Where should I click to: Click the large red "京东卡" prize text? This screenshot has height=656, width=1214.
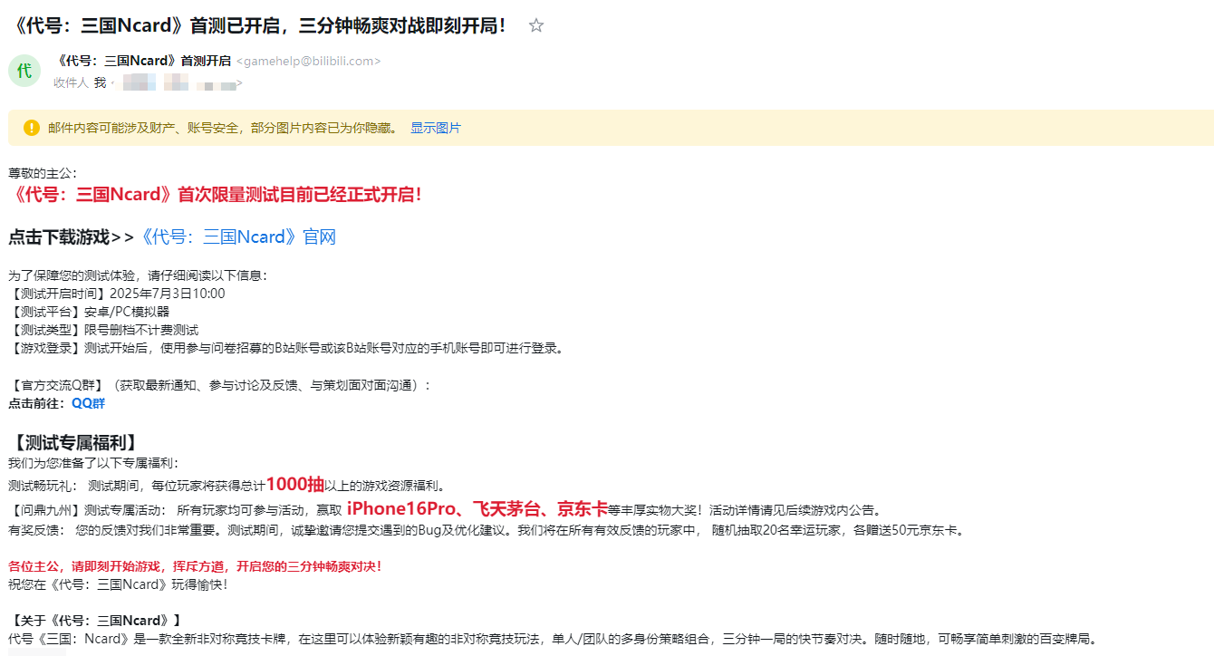pyautogui.click(x=582, y=508)
